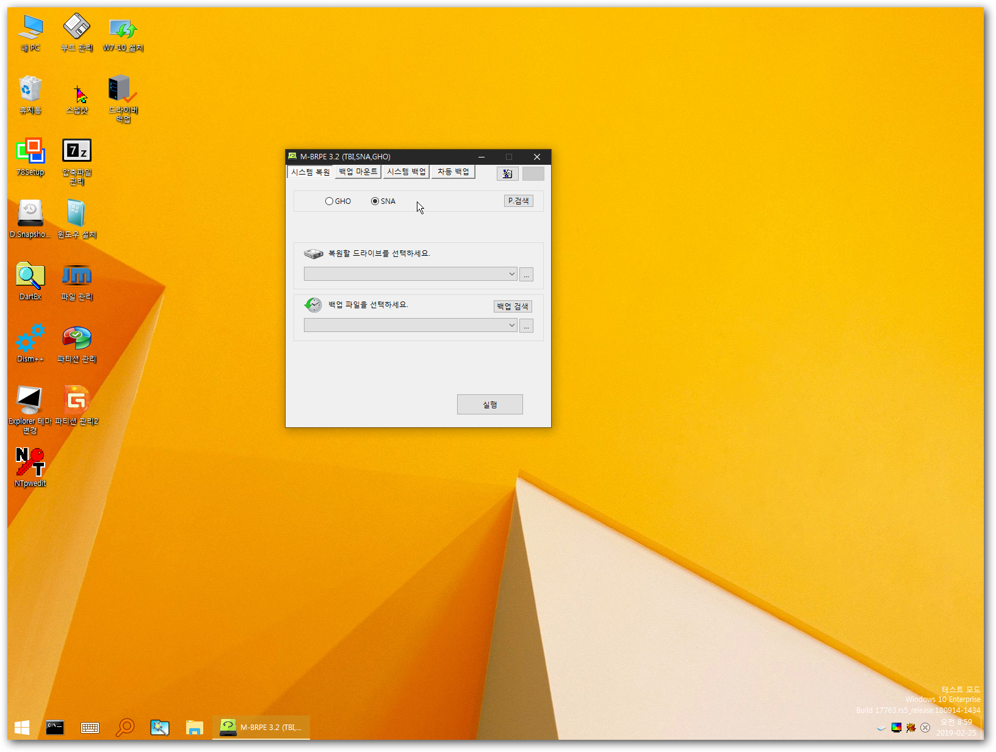Viewport: 996px width, 752px height.
Task: Open the 78Setup desktop icon
Action: 31,157
